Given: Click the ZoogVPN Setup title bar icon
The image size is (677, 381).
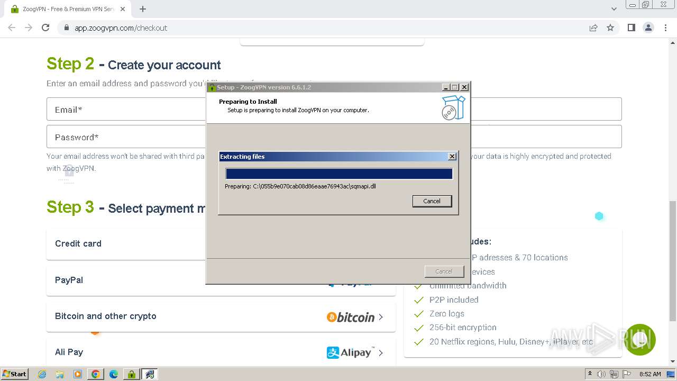Looking at the screenshot, I should tap(212, 87).
